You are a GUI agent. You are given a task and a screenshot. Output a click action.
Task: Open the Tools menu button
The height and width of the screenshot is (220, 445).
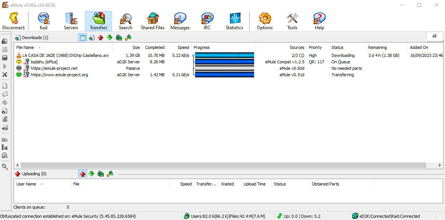click(x=292, y=21)
